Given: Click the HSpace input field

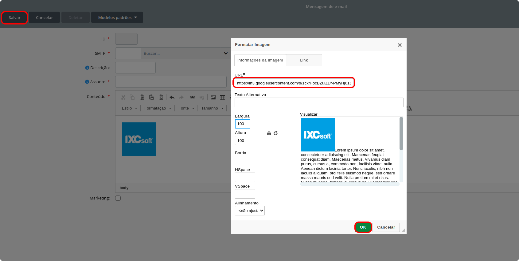Looking at the screenshot, I should click(x=245, y=177).
